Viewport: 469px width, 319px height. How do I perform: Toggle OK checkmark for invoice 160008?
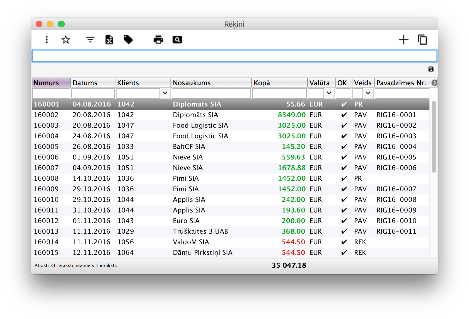point(344,178)
